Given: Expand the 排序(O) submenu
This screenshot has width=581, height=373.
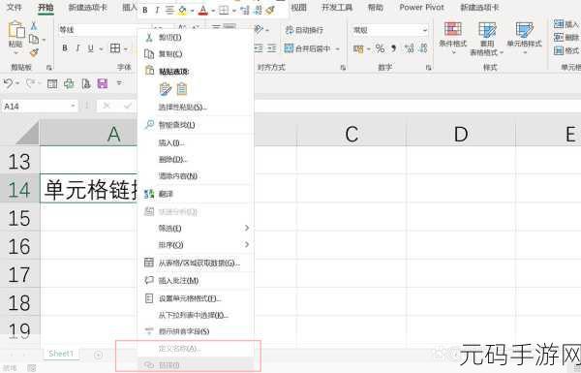Looking at the screenshot, I should (x=196, y=245).
